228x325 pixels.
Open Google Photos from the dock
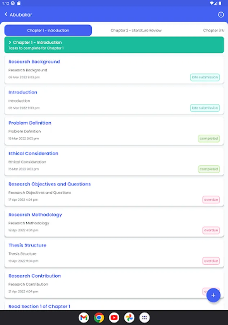point(129,317)
